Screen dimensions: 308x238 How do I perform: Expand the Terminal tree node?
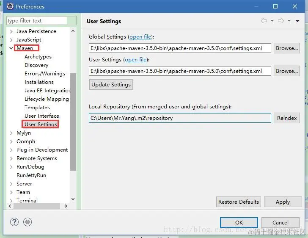11,201
